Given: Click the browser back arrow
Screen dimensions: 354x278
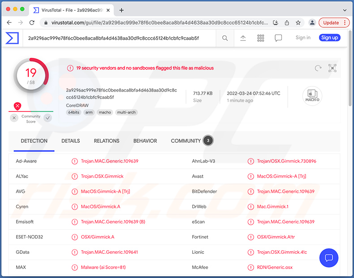Looking at the screenshot, I should [9, 22].
